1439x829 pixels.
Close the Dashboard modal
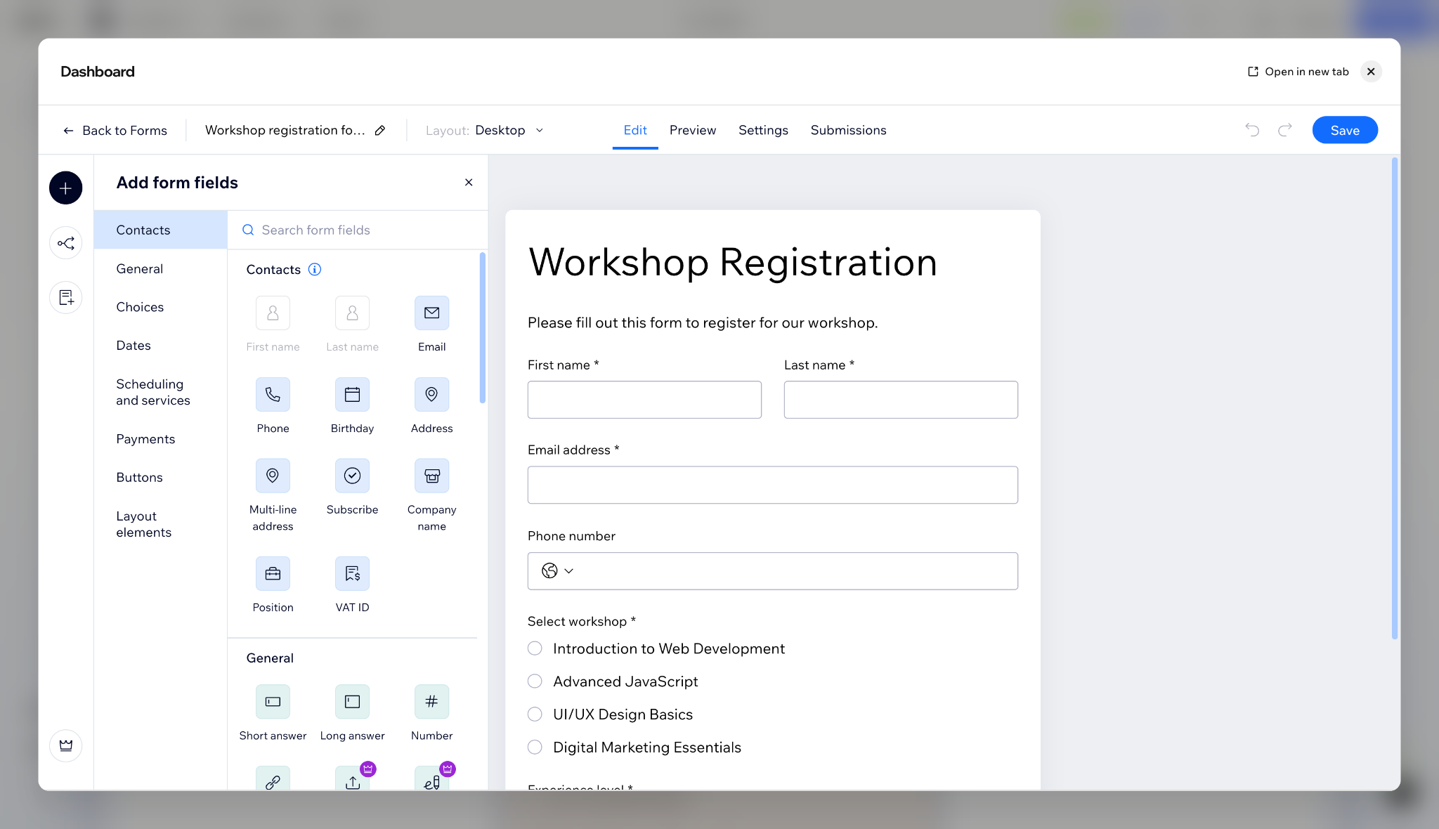point(1371,72)
